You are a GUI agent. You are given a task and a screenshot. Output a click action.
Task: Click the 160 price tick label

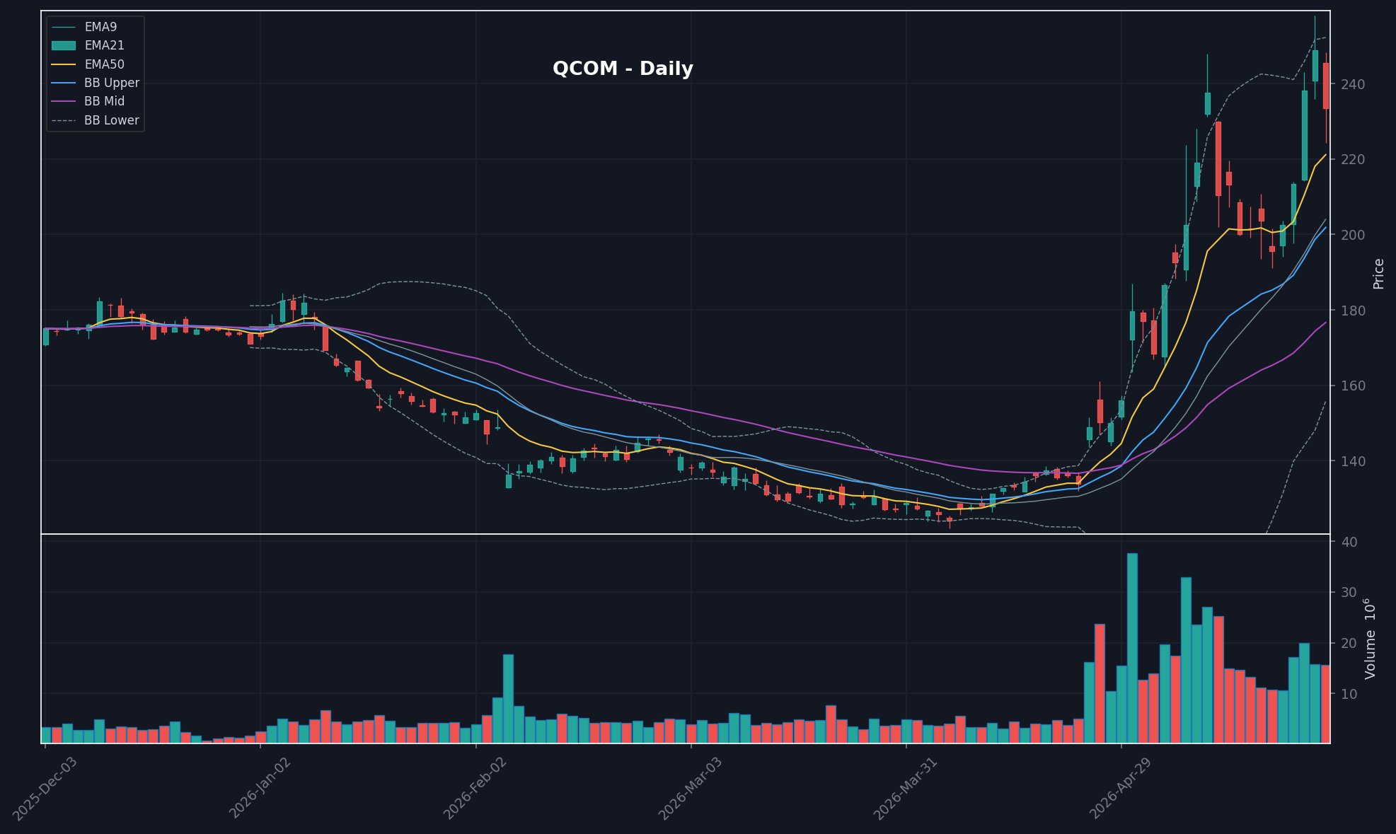[1353, 386]
